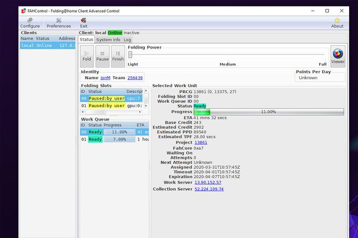
Task: Select folding slot 01 gpu row
Action: [x=112, y=106]
